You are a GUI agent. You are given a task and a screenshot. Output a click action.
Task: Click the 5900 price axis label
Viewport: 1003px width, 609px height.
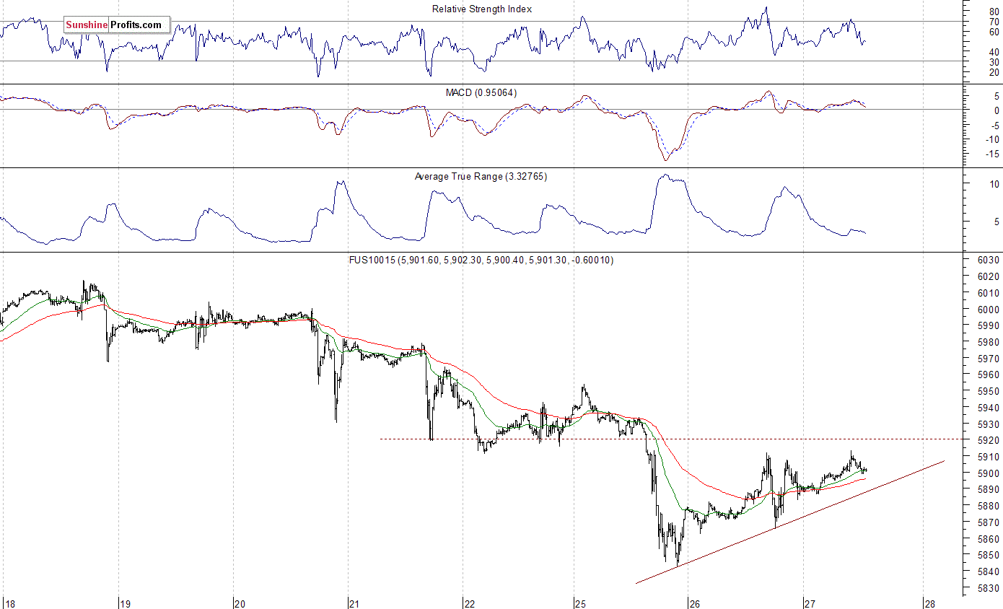coord(989,473)
